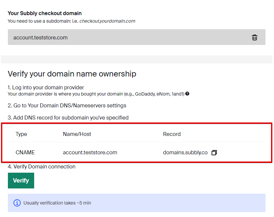Click step '1. Log into your domain provider'
Image resolution: width=274 pixels, height=217 pixels.
(46, 87)
